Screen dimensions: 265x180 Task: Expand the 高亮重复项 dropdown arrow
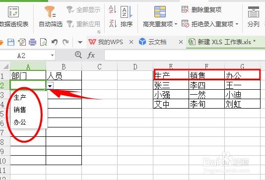click(176, 24)
